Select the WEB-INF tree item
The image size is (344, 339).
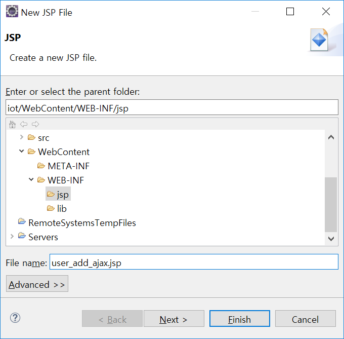[x=66, y=180]
